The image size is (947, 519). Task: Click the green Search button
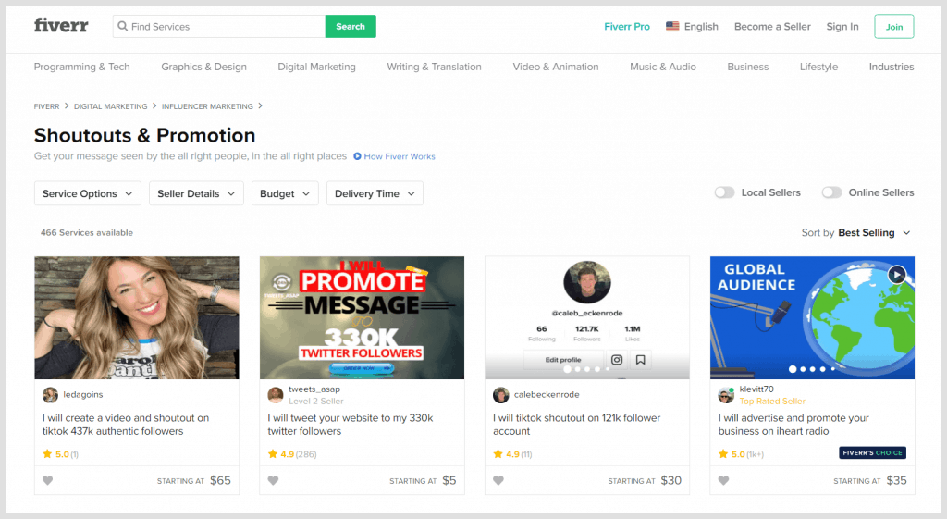(x=351, y=27)
